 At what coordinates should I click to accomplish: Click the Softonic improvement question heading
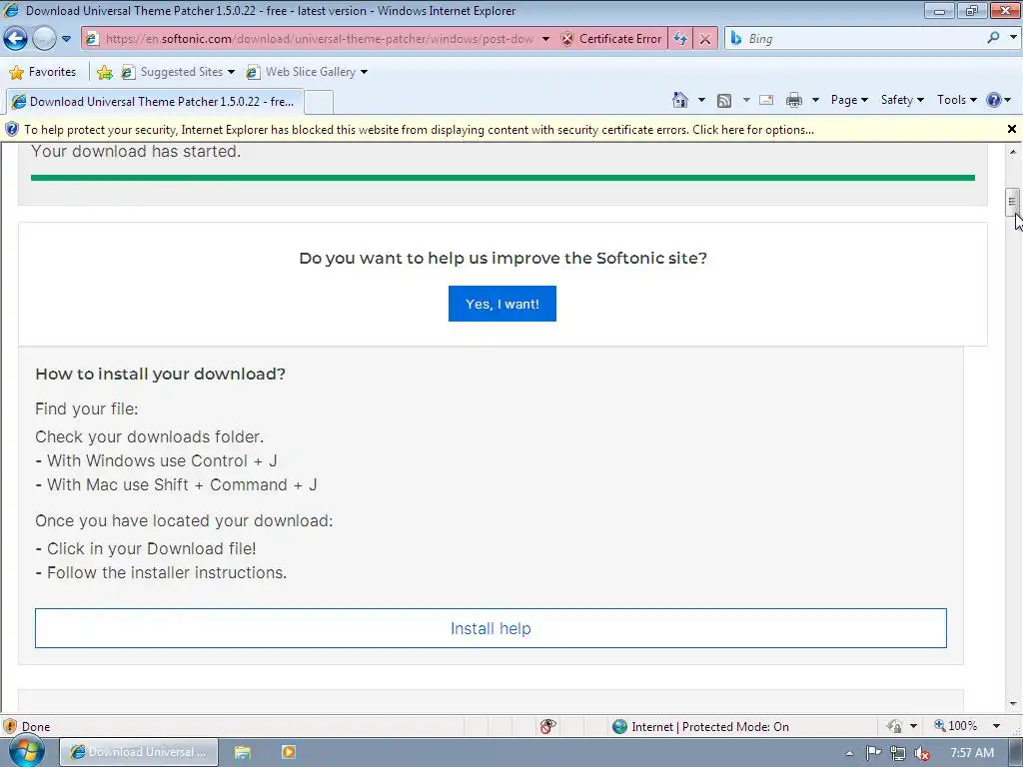pos(504,259)
